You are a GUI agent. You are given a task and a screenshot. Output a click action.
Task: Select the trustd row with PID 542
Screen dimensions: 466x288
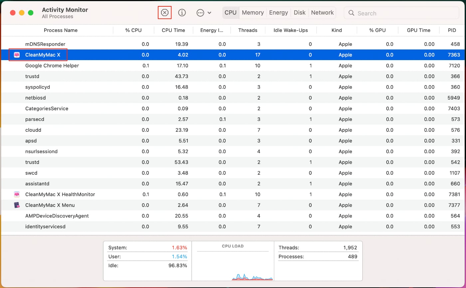(x=233, y=162)
